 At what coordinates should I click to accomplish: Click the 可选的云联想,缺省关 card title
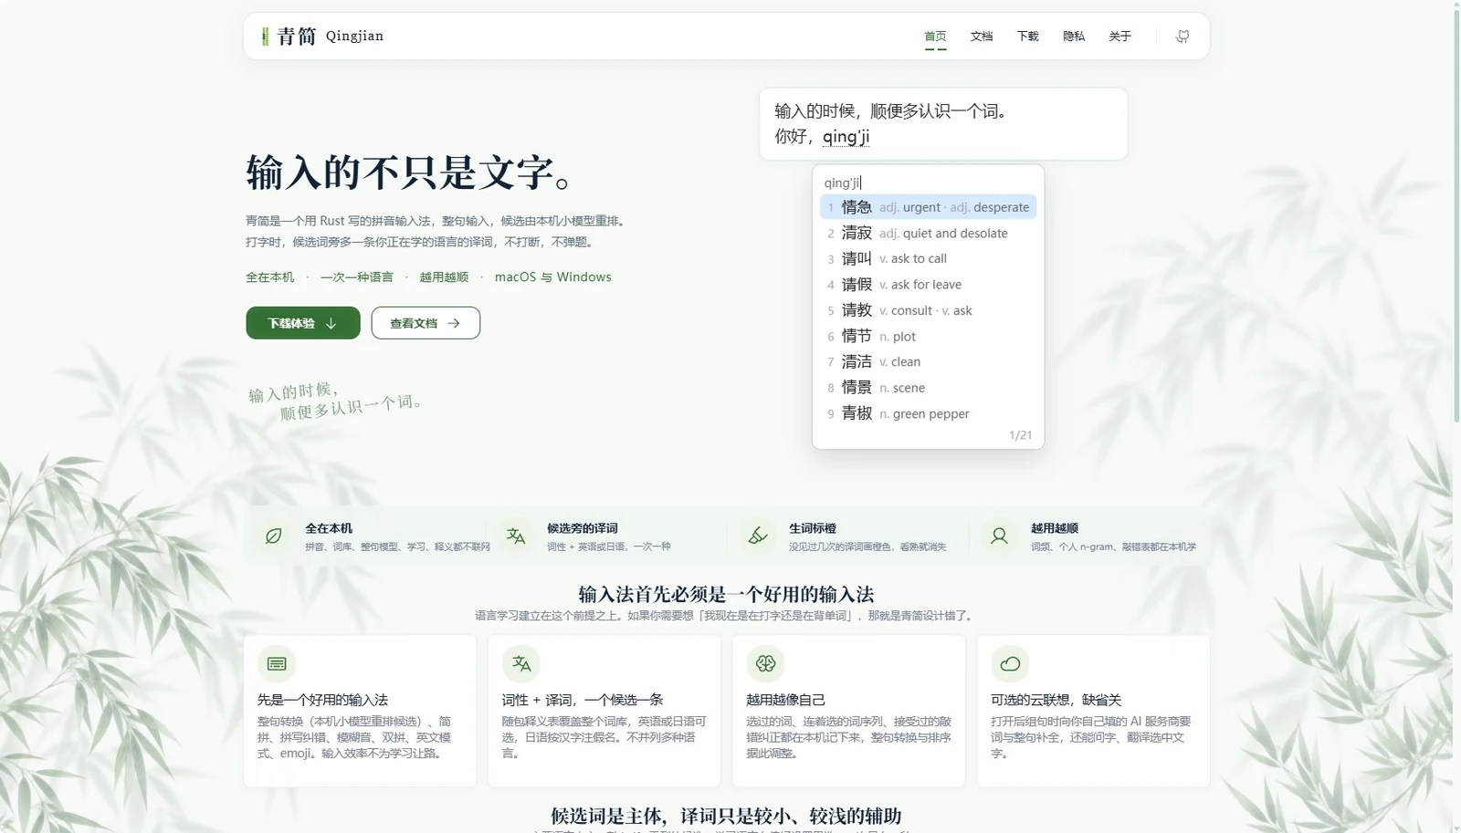pyautogui.click(x=1056, y=700)
